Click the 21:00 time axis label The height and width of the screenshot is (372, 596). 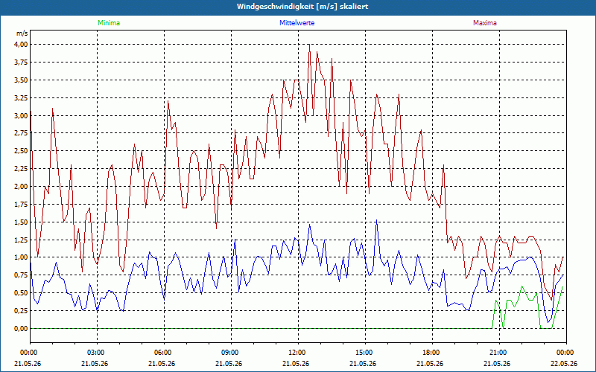click(499, 353)
